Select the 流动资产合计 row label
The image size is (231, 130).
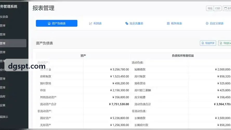click(48, 104)
